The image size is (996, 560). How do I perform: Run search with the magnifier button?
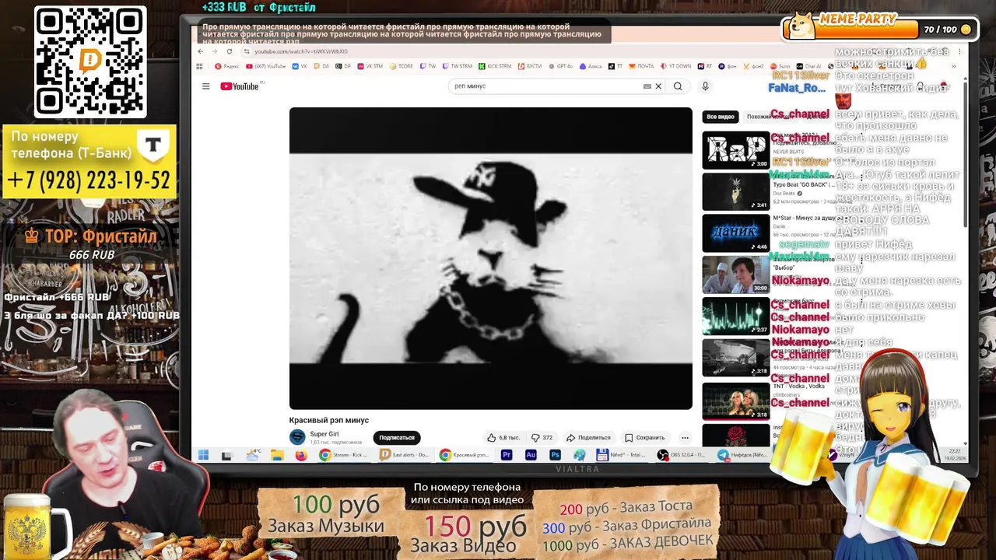[x=678, y=86]
